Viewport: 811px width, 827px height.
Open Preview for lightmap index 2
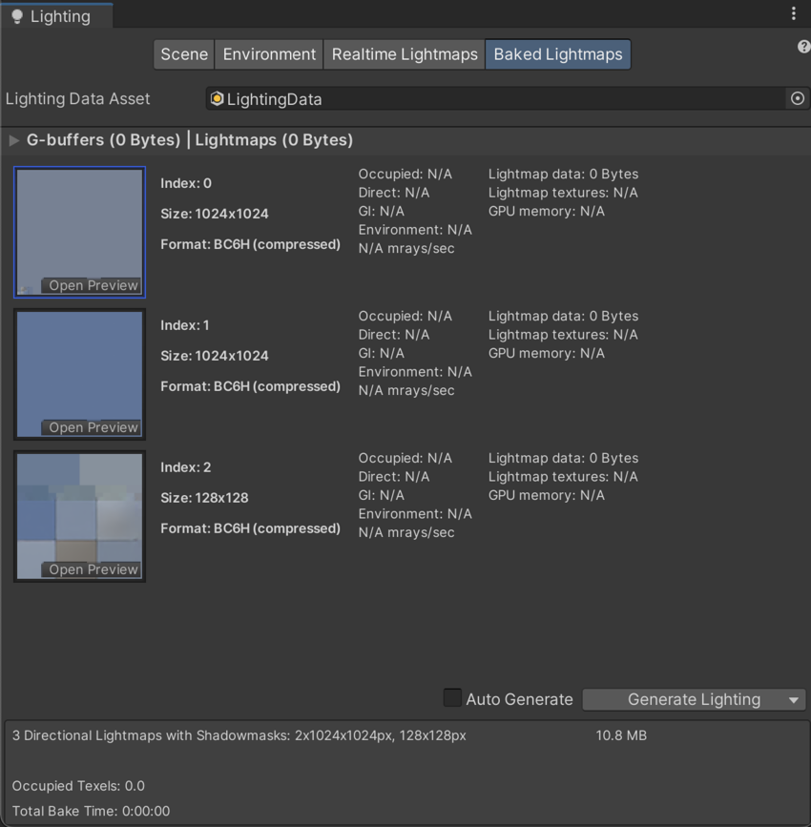pyautogui.click(x=93, y=569)
